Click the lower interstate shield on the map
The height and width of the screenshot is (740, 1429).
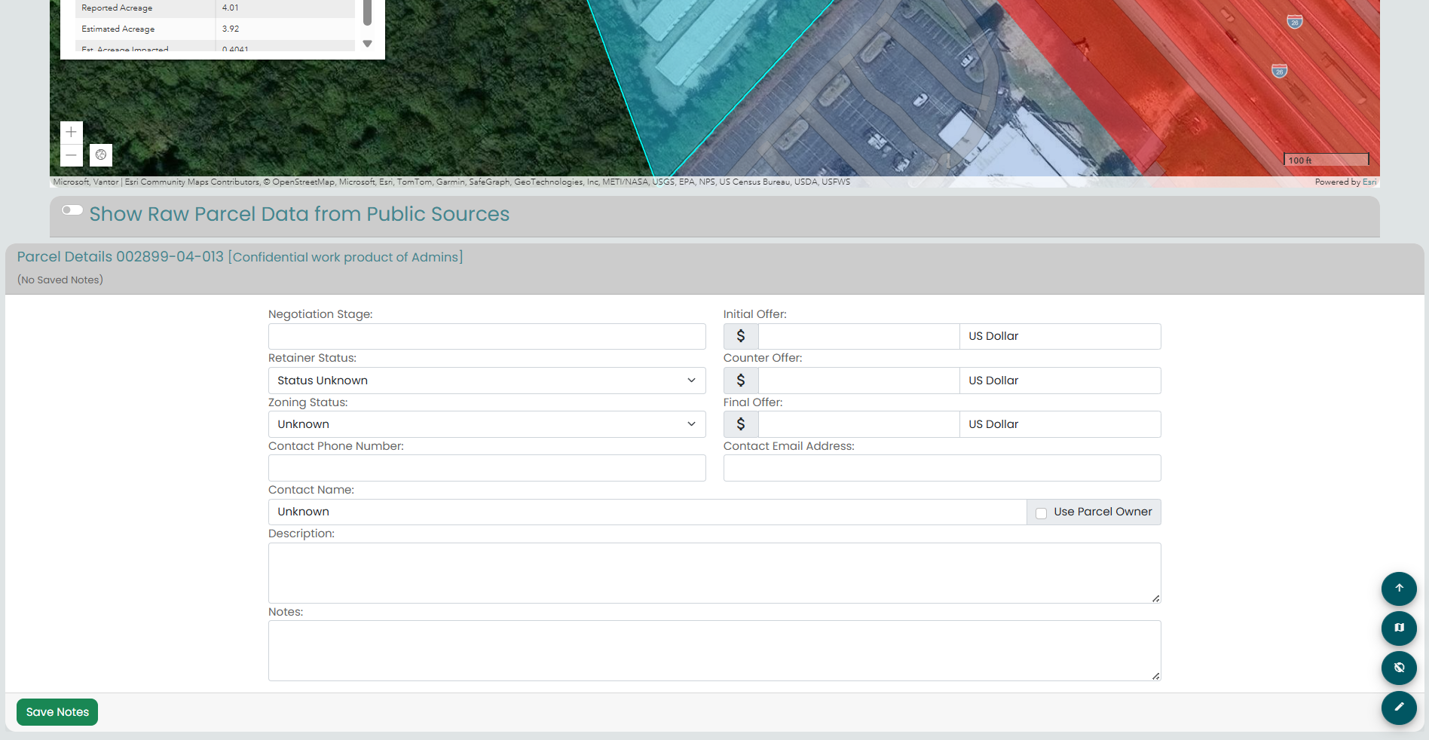click(x=1279, y=71)
